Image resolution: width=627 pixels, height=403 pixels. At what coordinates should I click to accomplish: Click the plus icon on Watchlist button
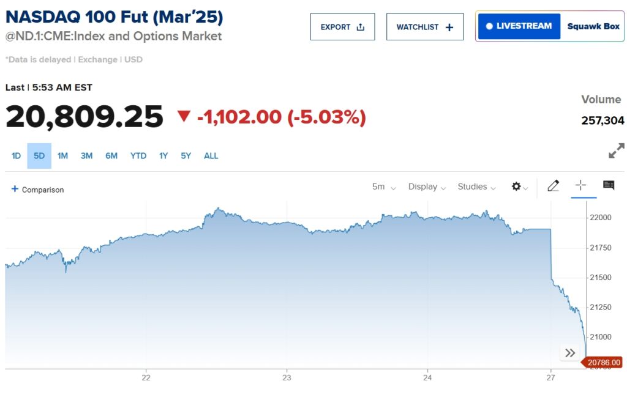point(449,26)
